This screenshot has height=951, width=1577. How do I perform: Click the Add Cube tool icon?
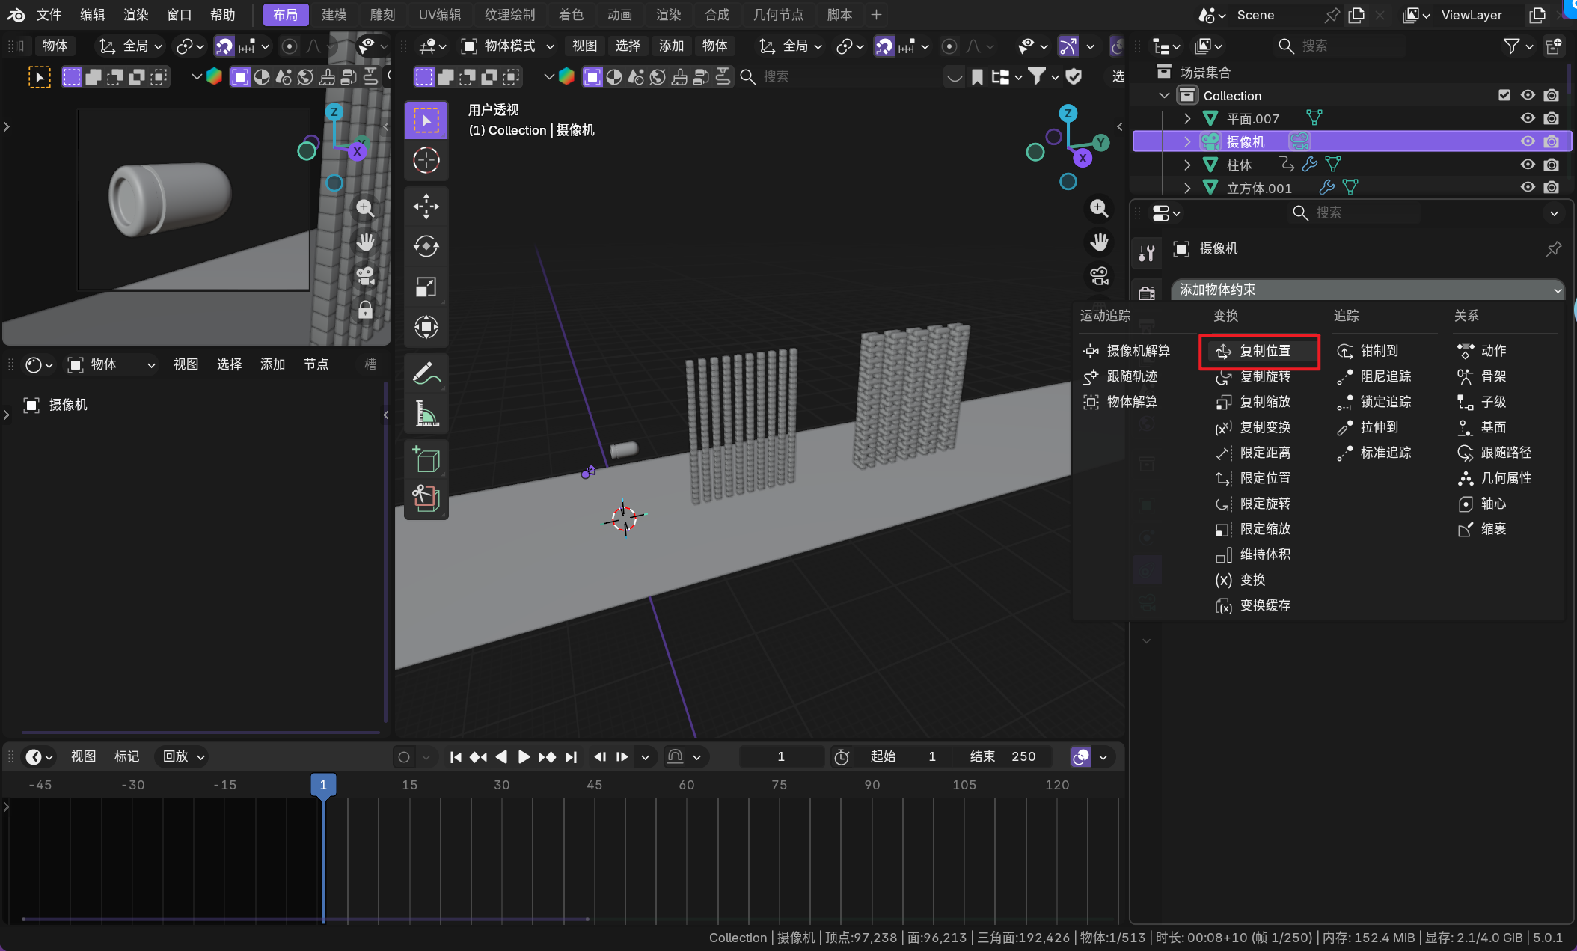(x=426, y=459)
